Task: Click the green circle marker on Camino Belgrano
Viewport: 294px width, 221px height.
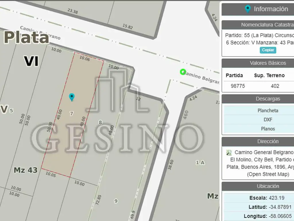Action: coord(183,72)
